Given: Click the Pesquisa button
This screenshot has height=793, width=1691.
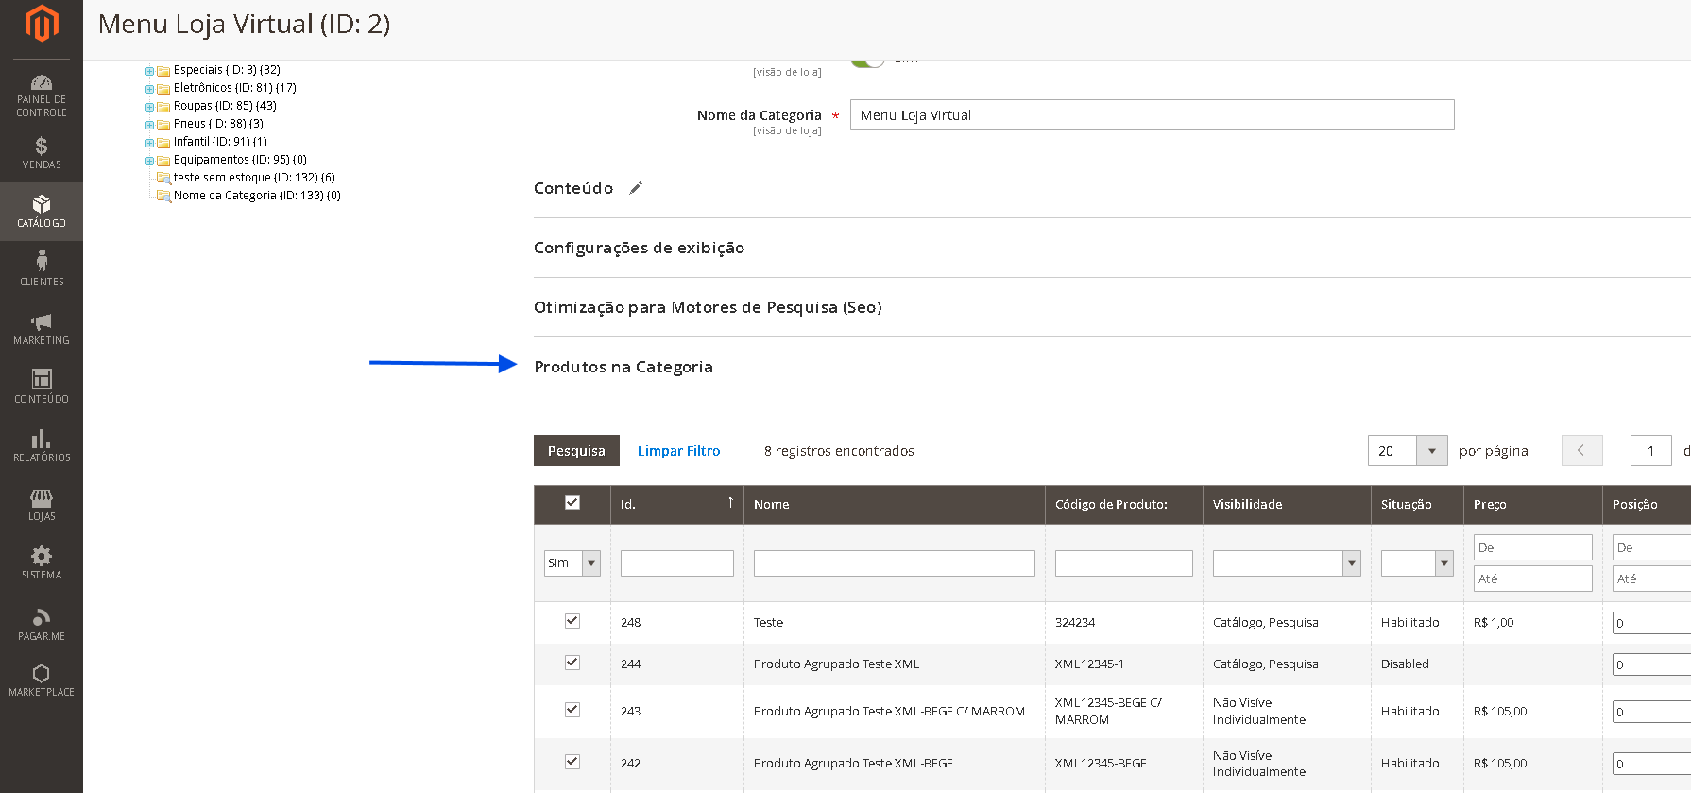Looking at the screenshot, I should 576,451.
